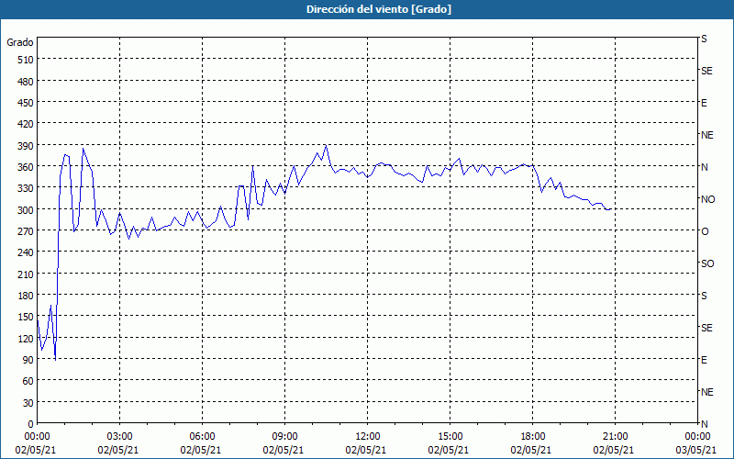Click the 'N' compass label beside 0 baseline

tap(704, 424)
